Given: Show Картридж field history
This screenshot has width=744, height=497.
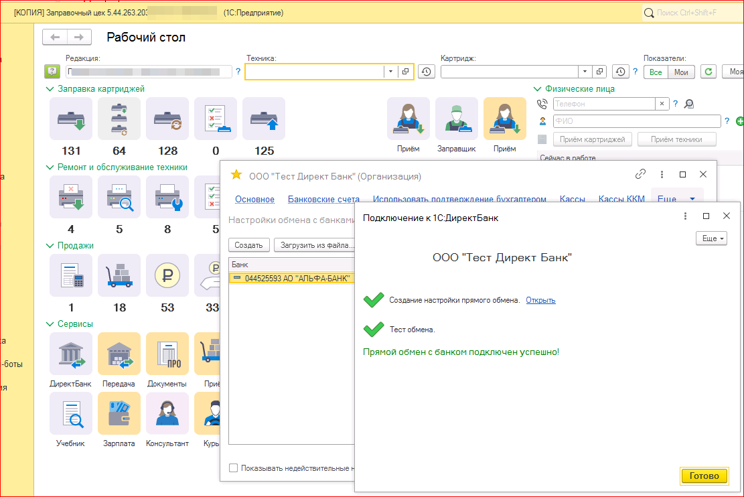Looking at the screenshot, I should 620,72.
